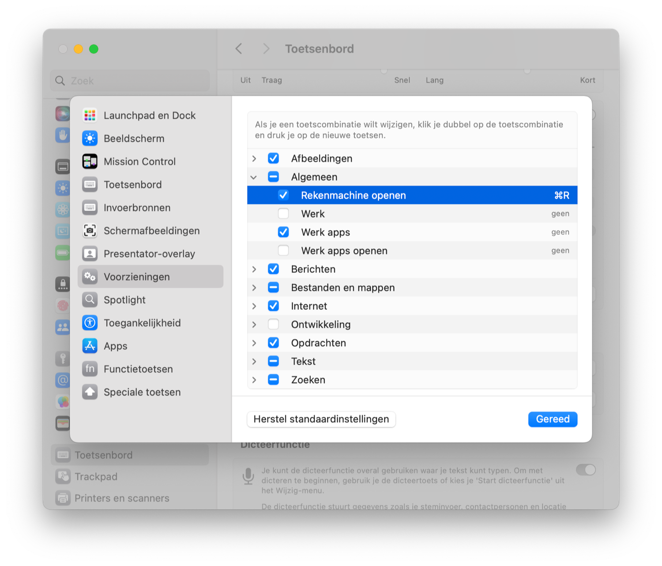
Task: Select Printers en scanners label in sidebar
Action: pos(122,498)
